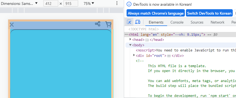Expand the head element node
This screenshot has height=98, width=236.
pyautogui.click(x=130, y=39)
